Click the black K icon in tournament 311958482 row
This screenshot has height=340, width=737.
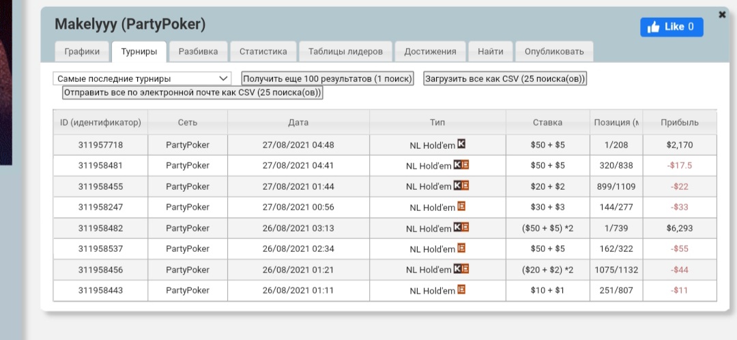pyautogui.click(x=458, y=227)
